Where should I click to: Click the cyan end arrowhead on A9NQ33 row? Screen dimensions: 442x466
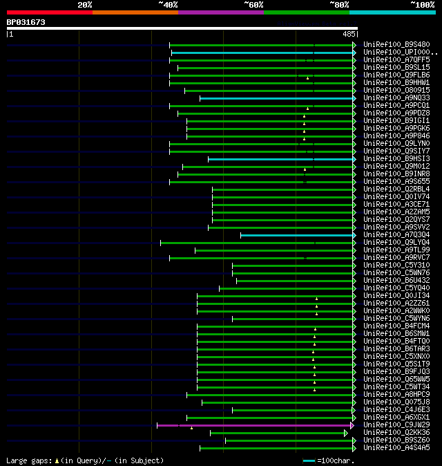point(354,98)
